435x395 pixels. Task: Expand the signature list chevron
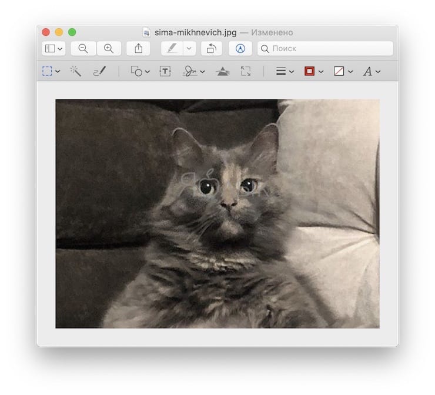coord(203,72)
